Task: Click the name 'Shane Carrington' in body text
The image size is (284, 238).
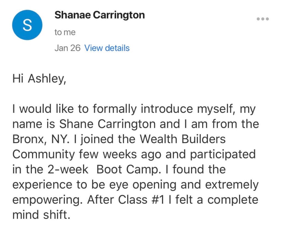Action: (107, 124)
